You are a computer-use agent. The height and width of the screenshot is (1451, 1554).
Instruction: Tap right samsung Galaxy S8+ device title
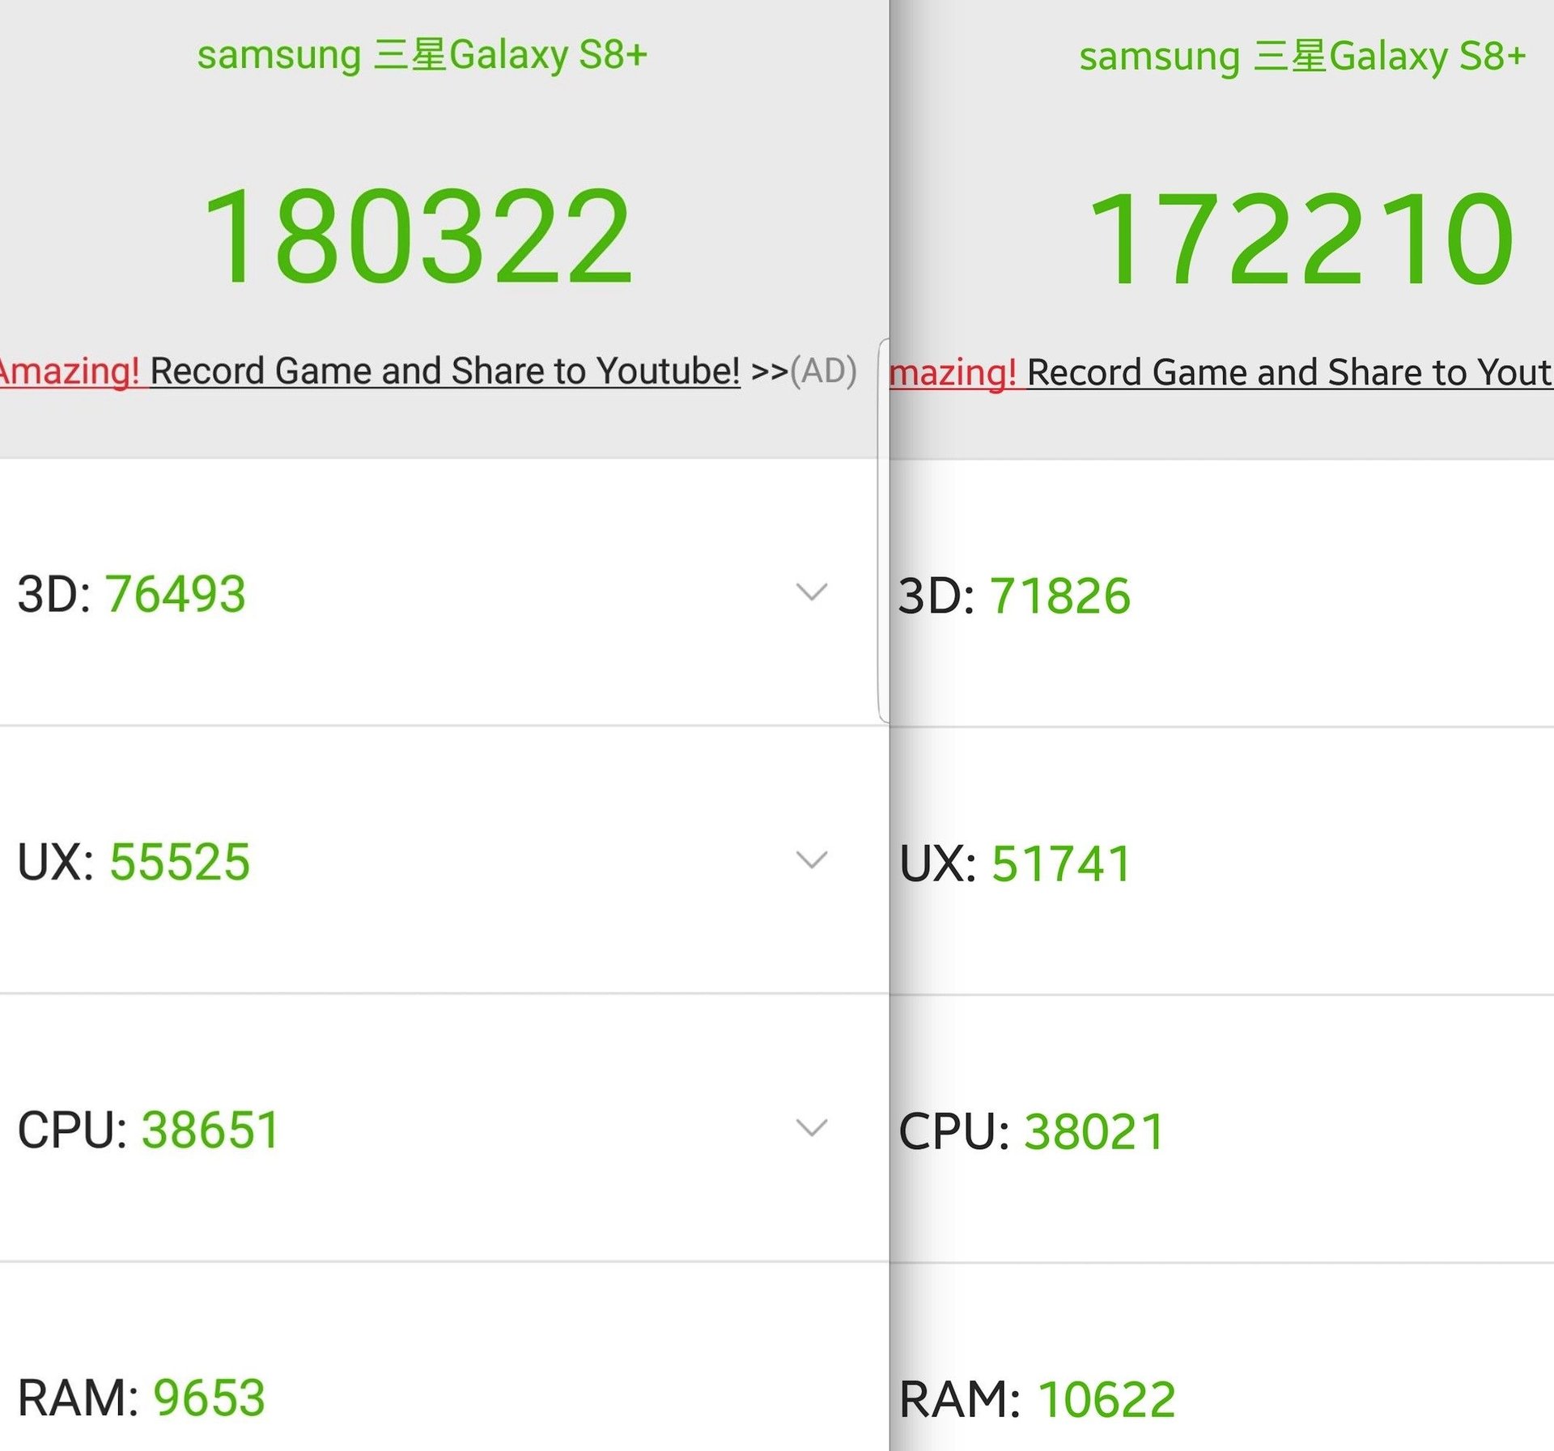(x=1302, y=57)
